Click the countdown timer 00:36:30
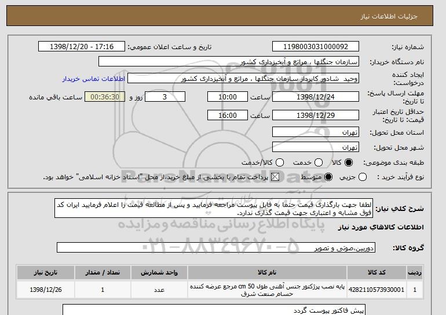Screen dimensions: 446x315 pos(105,97)
